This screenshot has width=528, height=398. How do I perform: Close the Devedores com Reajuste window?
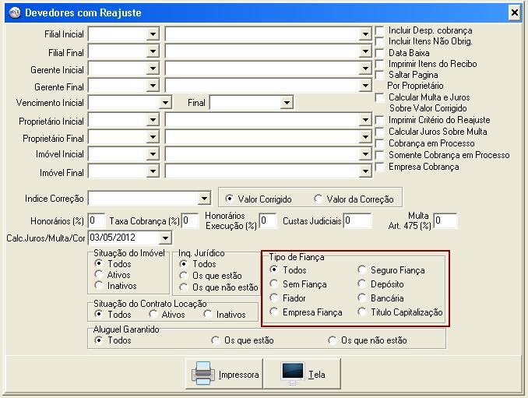(513, 13)
